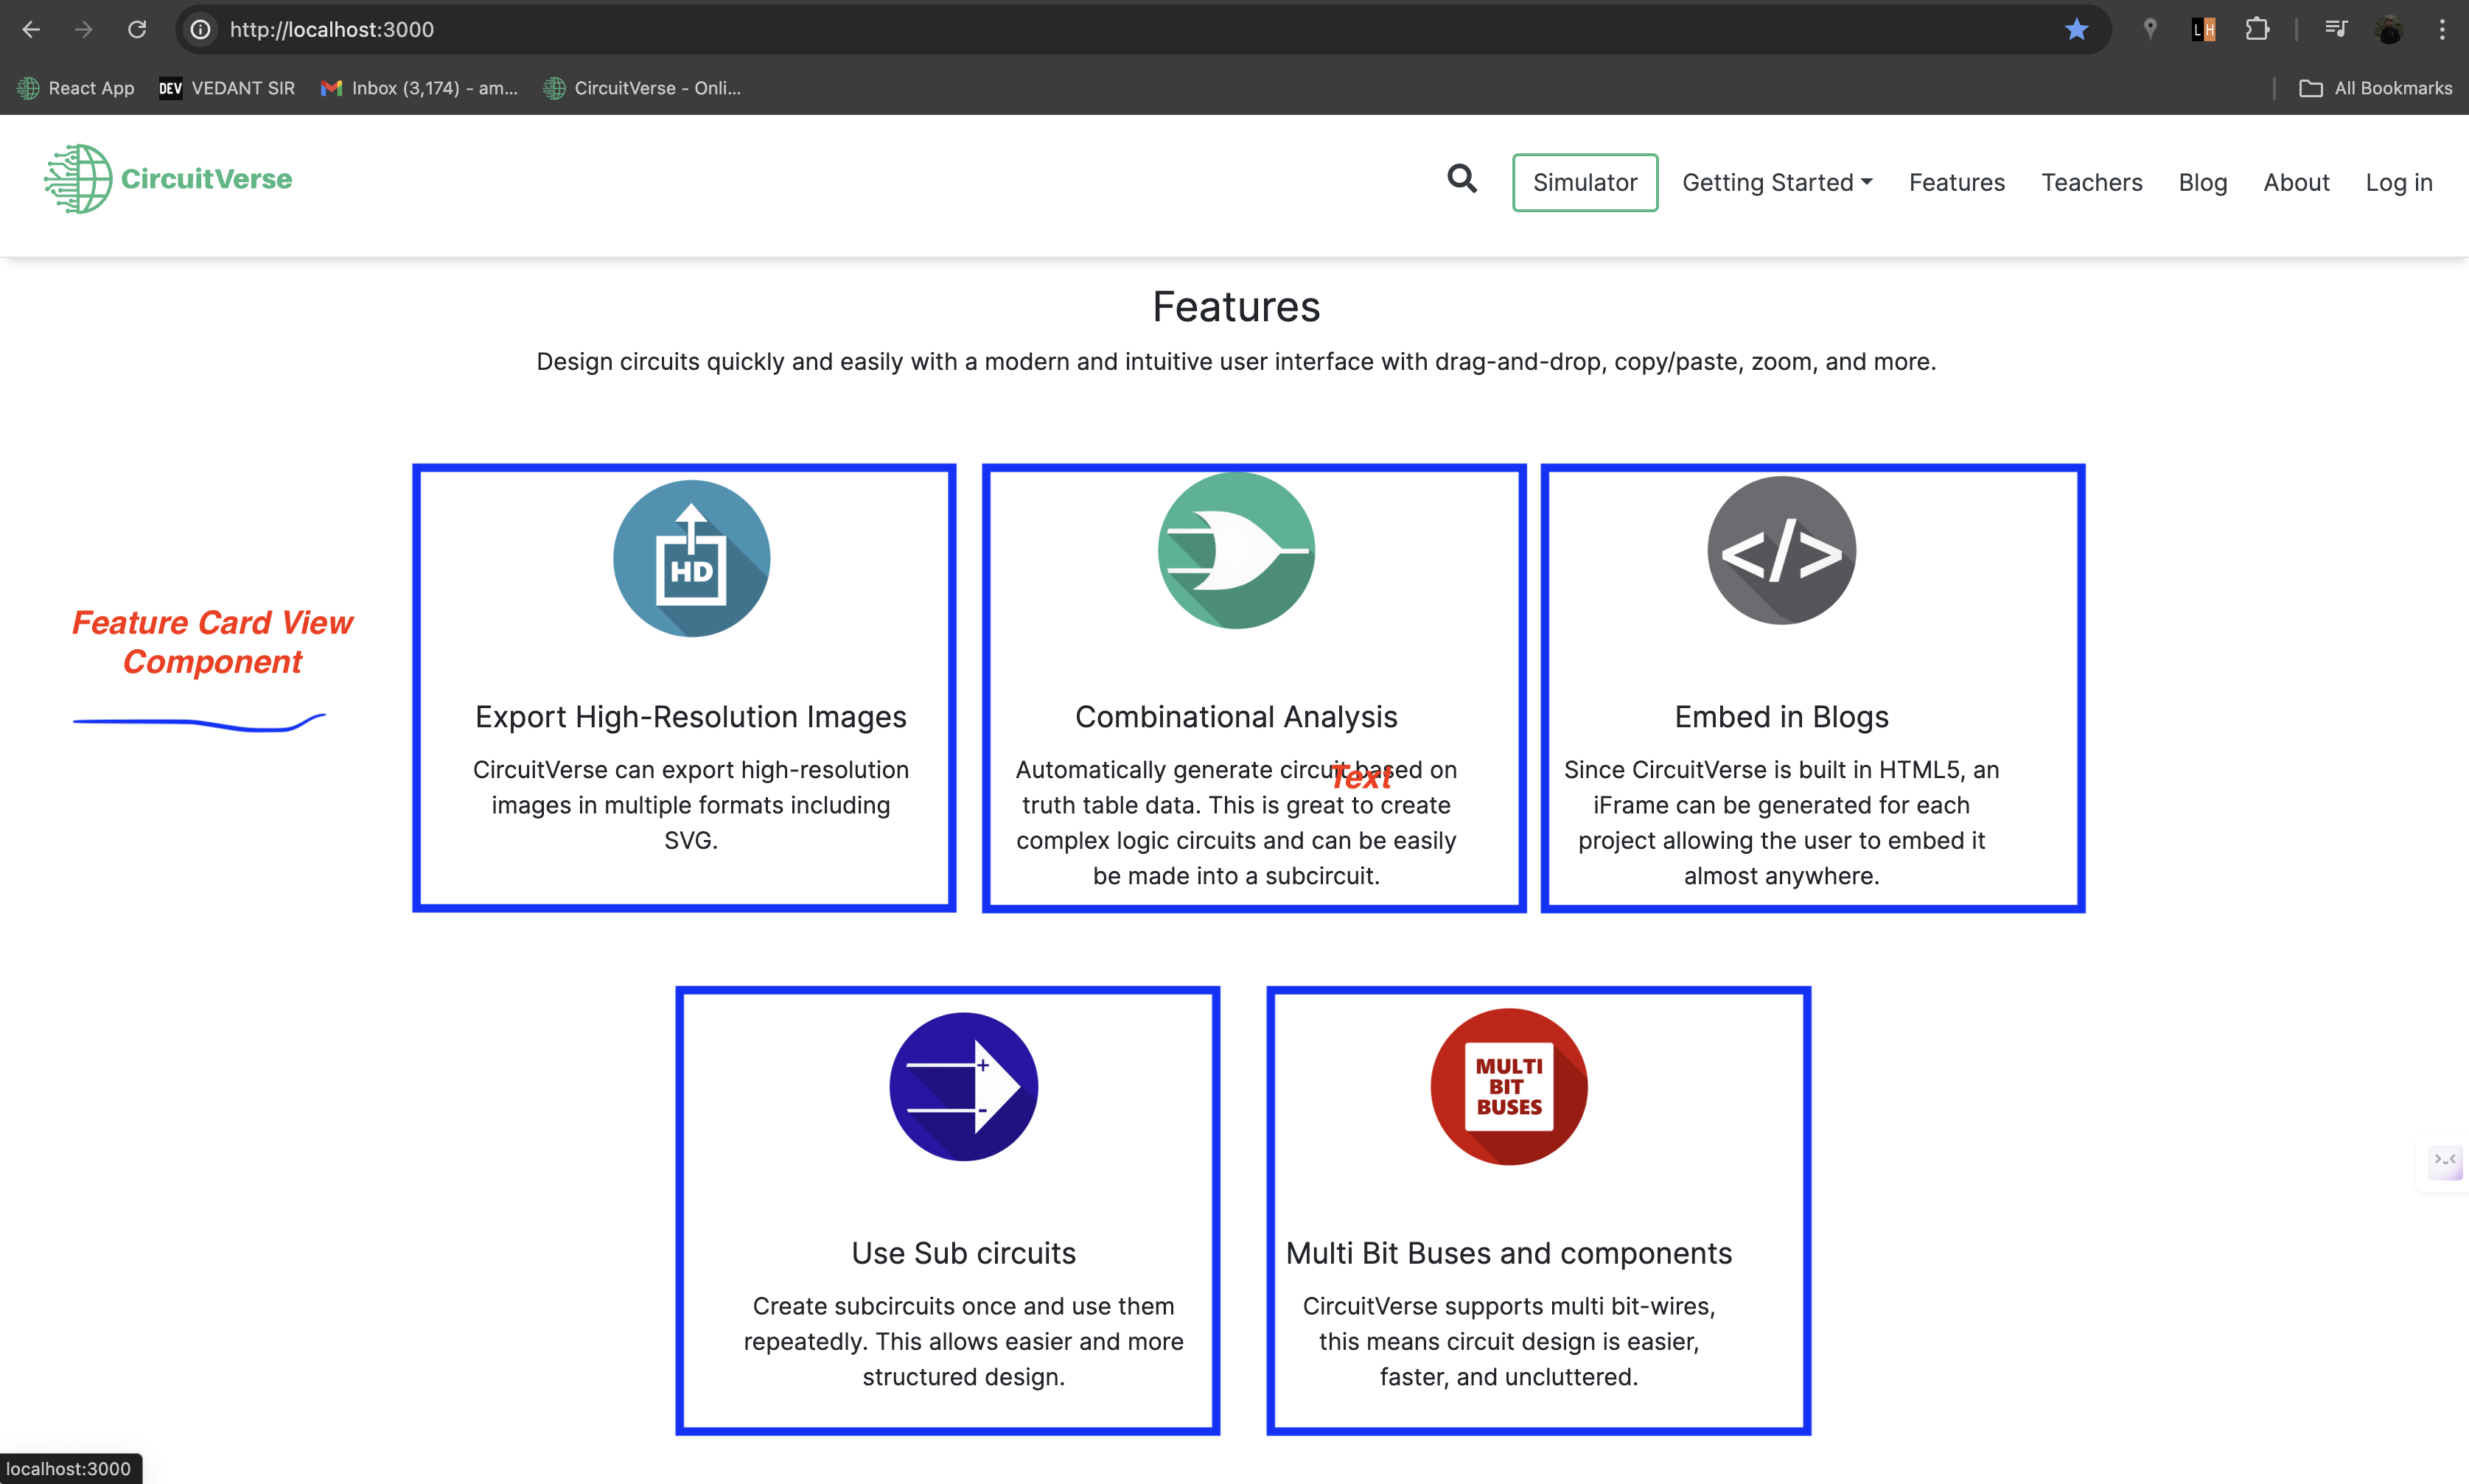Click the Log in link

(x=2398, y=182)
